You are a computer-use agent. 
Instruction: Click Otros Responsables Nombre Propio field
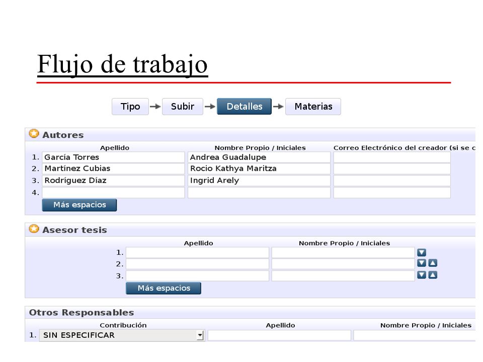click(x=415, y=335)
